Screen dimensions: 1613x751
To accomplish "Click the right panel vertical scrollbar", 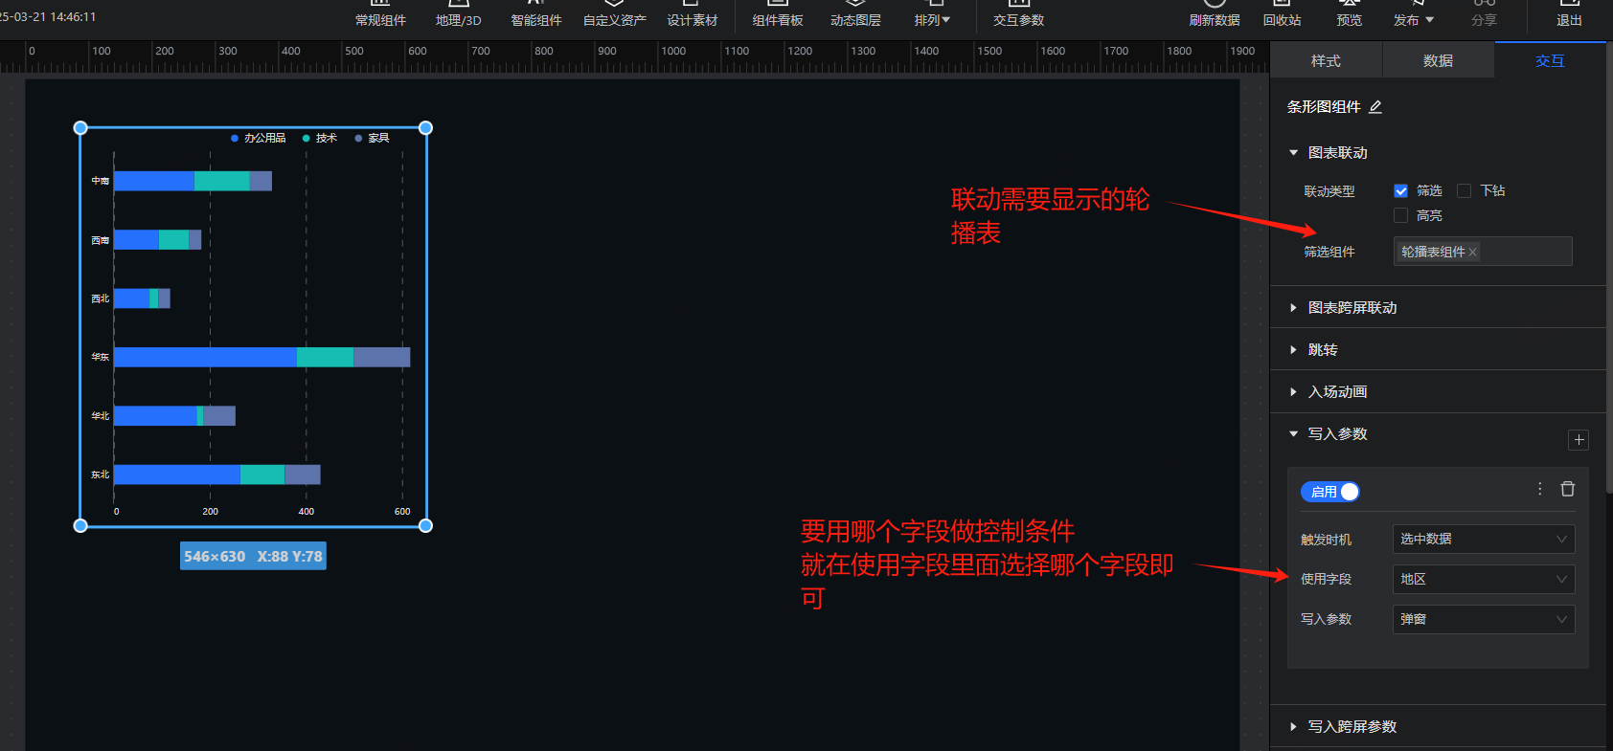I will [1609, 268].
